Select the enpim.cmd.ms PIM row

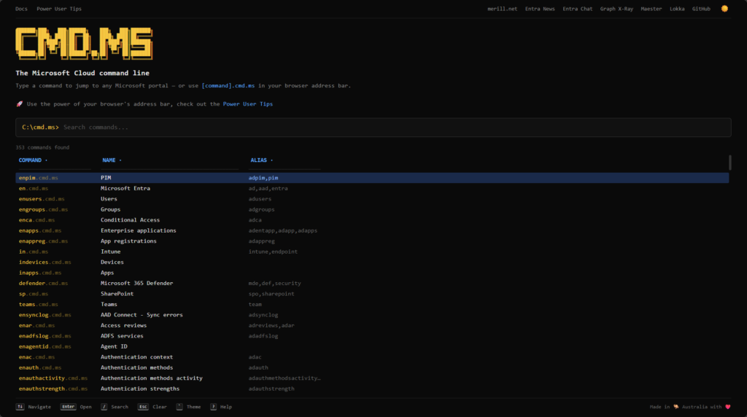[x=372, y=178]
